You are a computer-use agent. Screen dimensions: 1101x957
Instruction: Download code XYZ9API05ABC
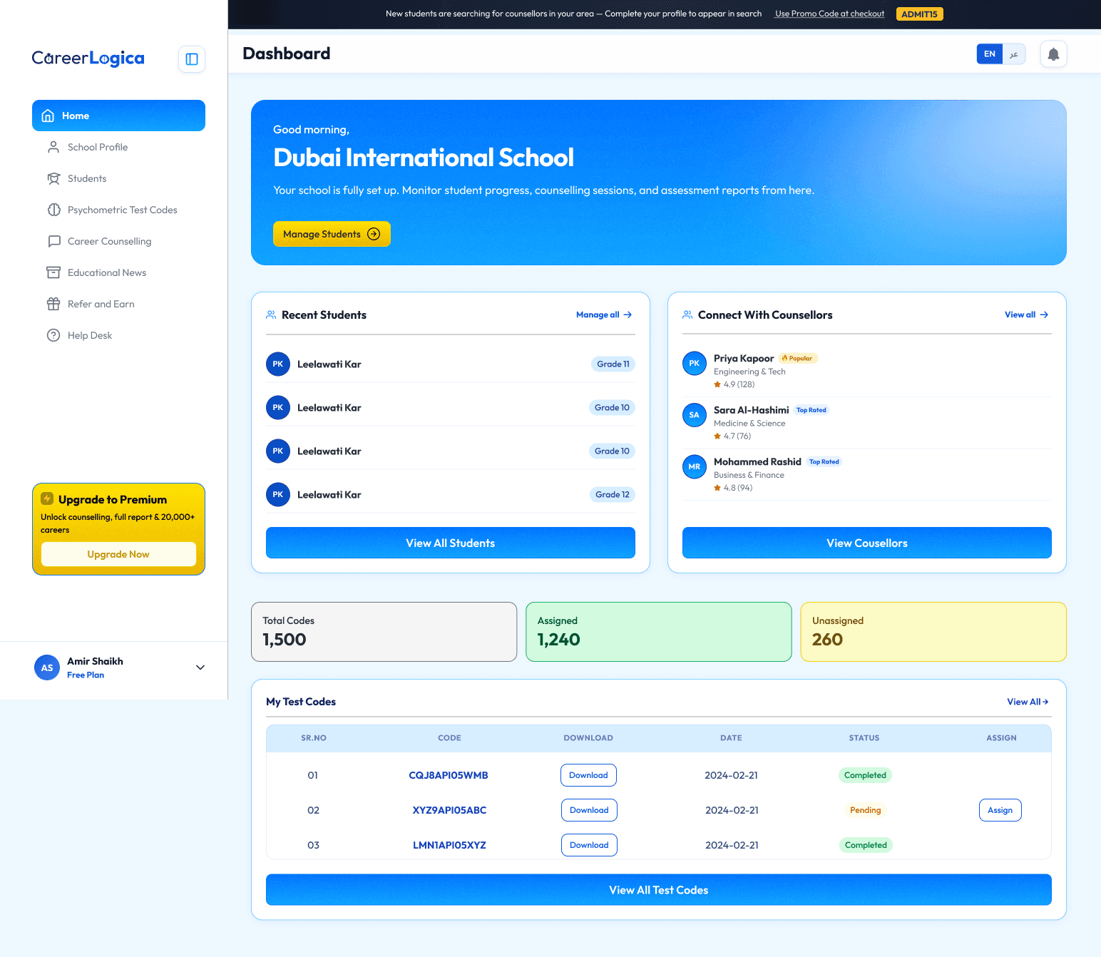(x=589, y=810)
